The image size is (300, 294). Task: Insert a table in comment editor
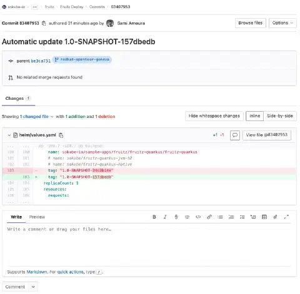pos(264,217)
